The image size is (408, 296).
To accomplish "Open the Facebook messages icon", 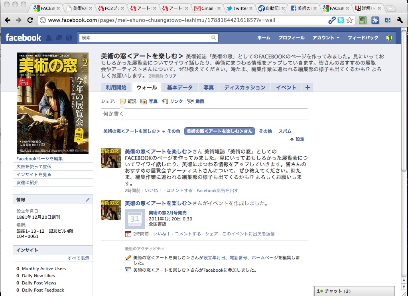I will pyautogui.click(x=59, y=38).
